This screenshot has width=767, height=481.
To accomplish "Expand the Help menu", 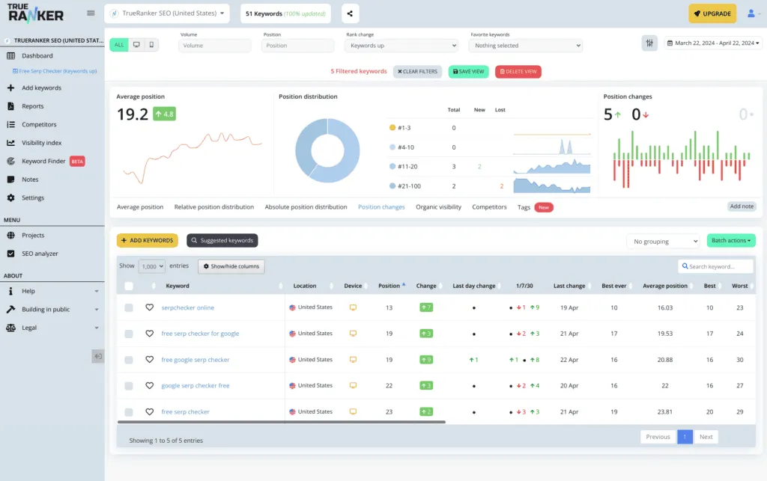I will (x=52, y=291).
